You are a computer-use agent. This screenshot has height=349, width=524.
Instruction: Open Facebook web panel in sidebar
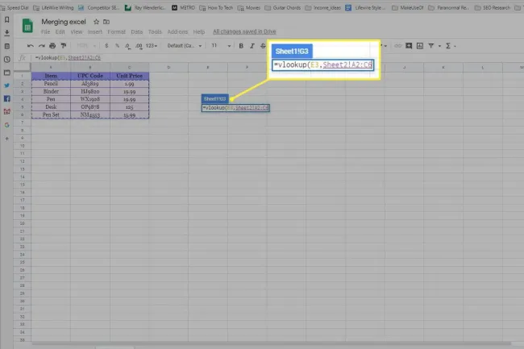[6, 98]
